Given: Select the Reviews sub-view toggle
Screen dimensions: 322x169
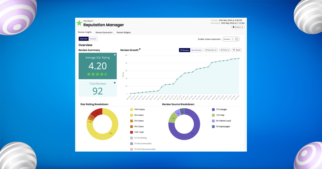Looking at the screenshot, I should [x=93, y=39].
